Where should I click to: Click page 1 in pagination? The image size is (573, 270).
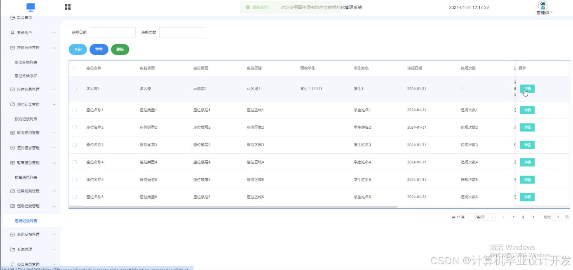(513, 217)
